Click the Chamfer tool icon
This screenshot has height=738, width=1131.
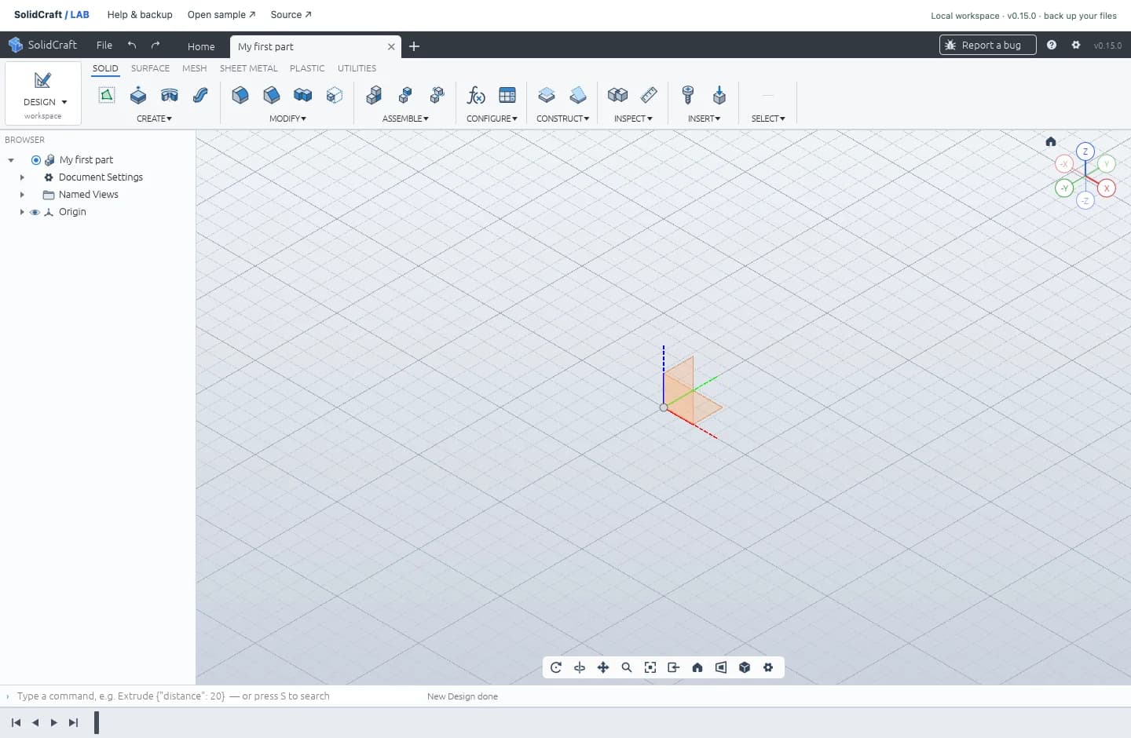272,95
